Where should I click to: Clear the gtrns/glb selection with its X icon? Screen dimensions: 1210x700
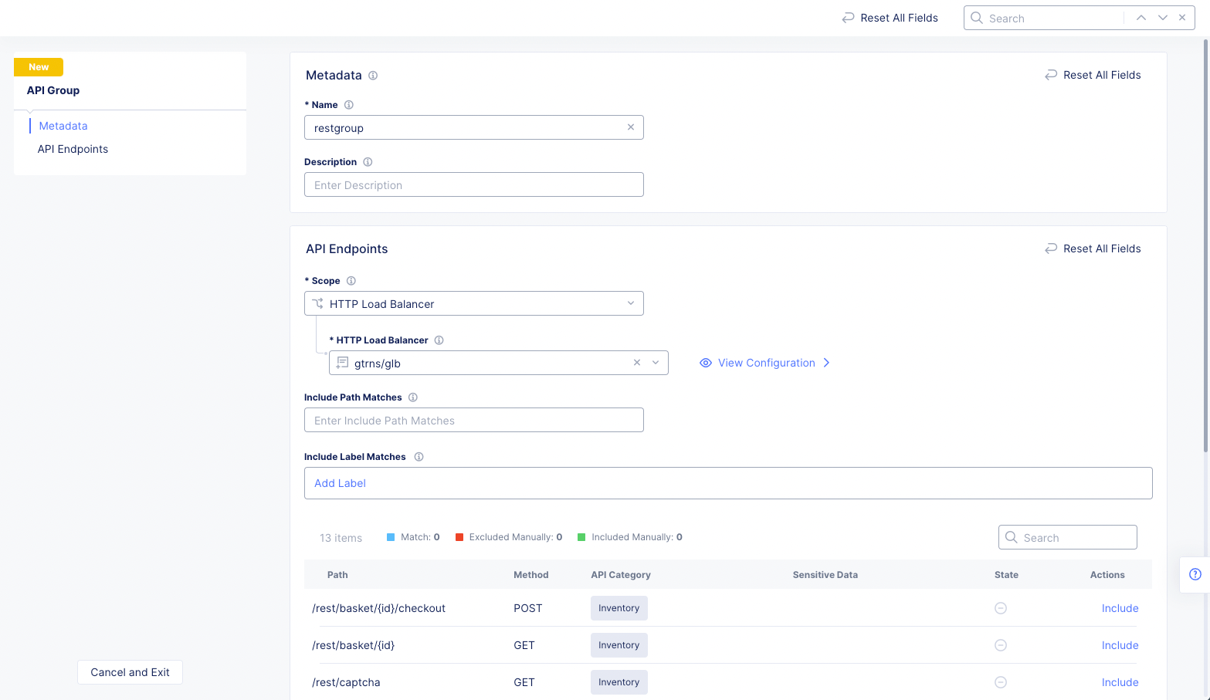pyautogui.click(x=636, y=362)
